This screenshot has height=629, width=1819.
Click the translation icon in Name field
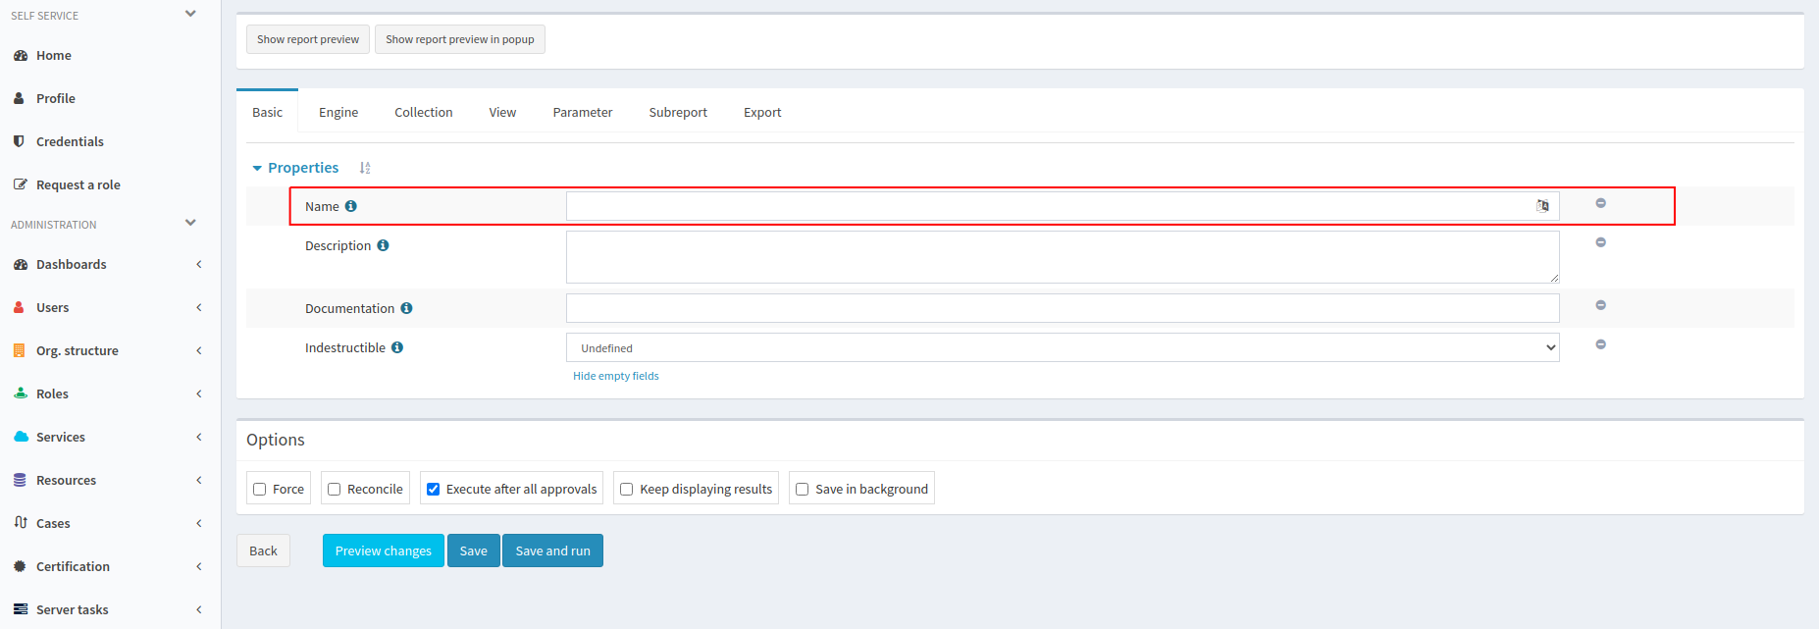coord(1542,206)
